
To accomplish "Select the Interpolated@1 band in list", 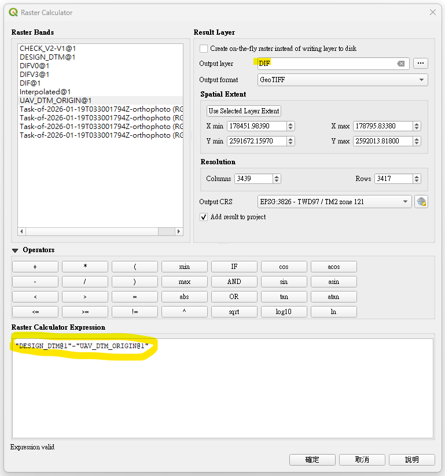I will 45,92.
